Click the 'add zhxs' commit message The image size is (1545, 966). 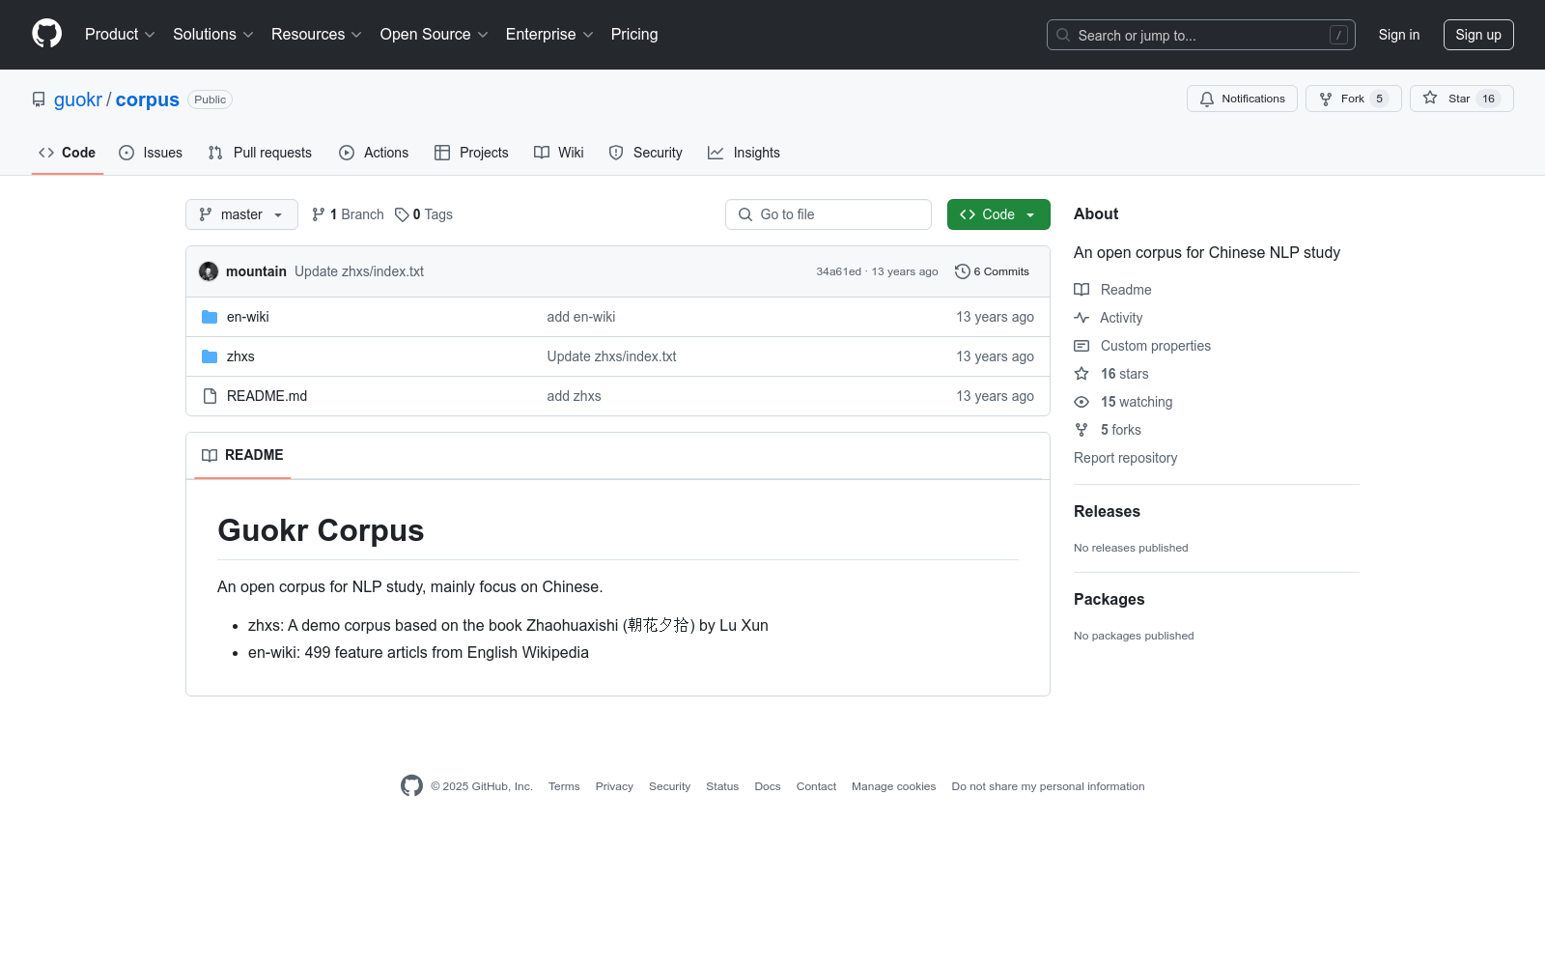574,396
